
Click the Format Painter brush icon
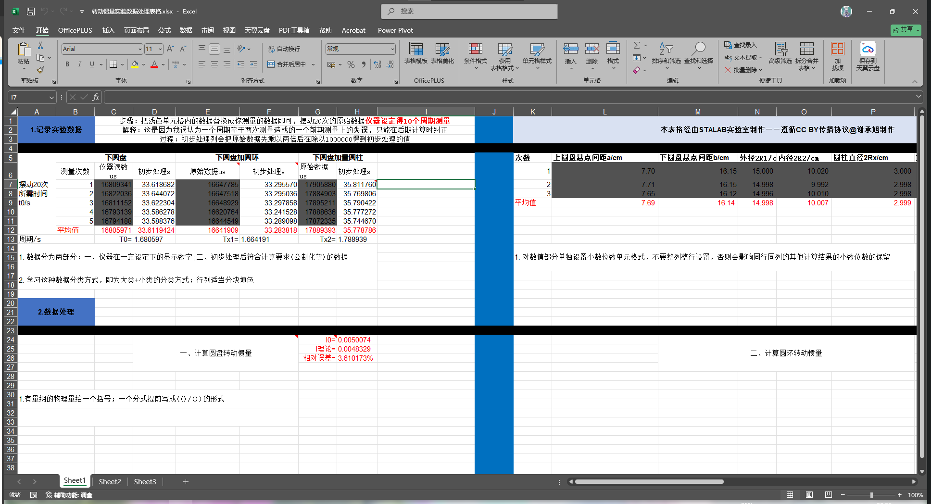click(40, 70)
